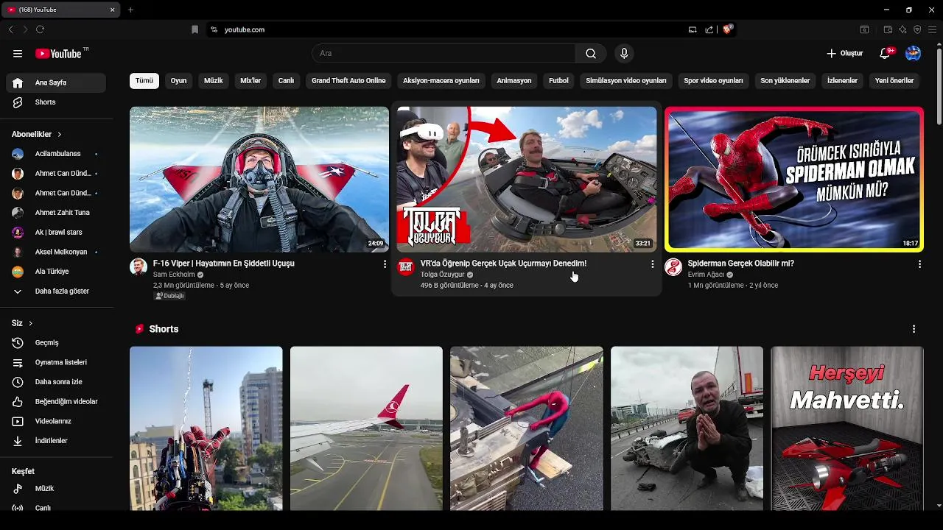943x530 pixels.
Task: Start voice search with microphone icon
Action: [x=624, y=54]
